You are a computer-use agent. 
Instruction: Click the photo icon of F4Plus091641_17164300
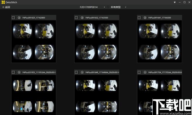coord(145,18)
